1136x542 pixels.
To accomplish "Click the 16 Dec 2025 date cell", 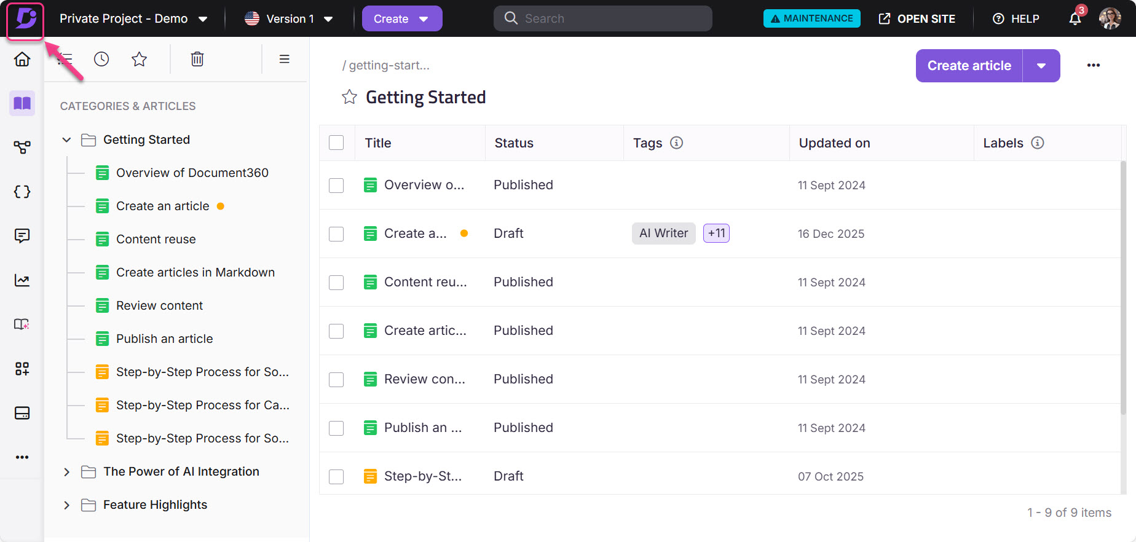I will [x=831, y=234].
